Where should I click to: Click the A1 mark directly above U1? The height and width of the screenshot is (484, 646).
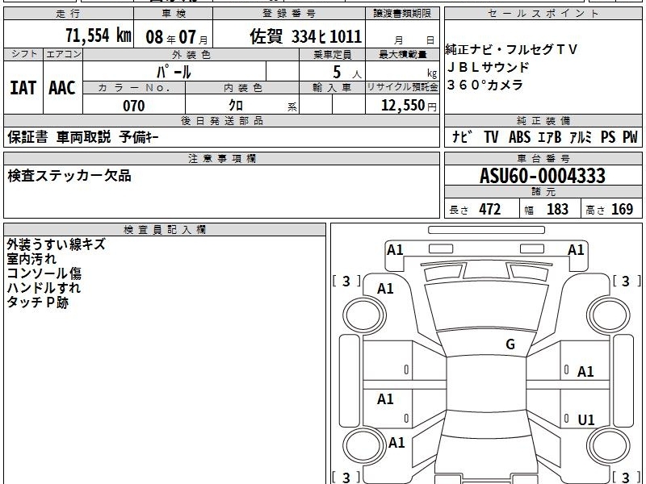tap(585, 372)
